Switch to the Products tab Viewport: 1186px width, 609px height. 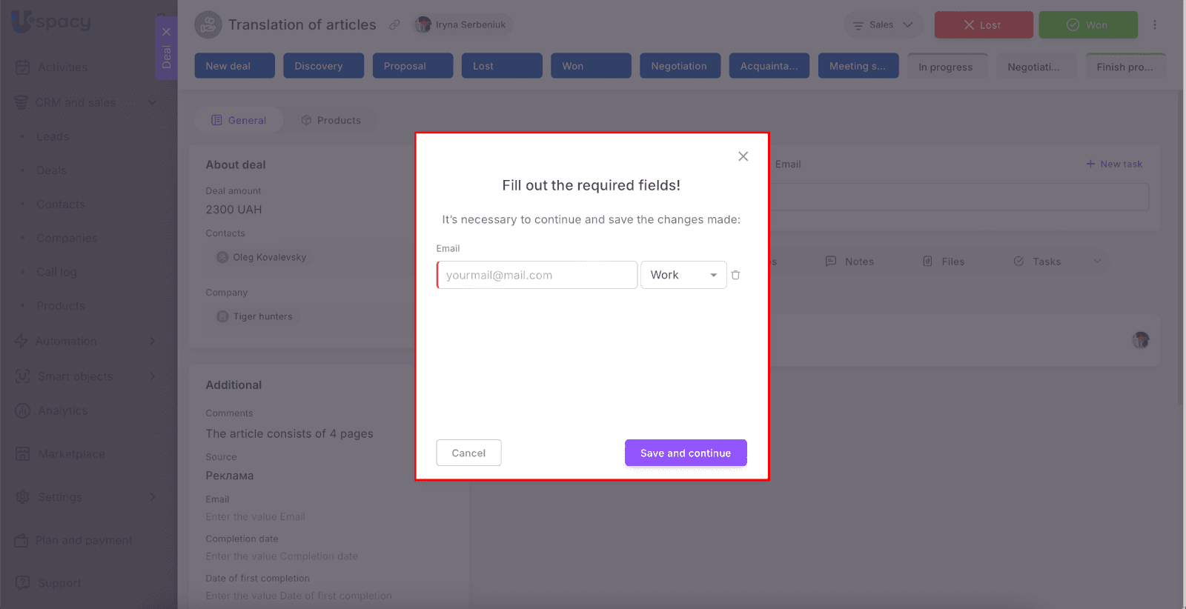tap(331, 120)
